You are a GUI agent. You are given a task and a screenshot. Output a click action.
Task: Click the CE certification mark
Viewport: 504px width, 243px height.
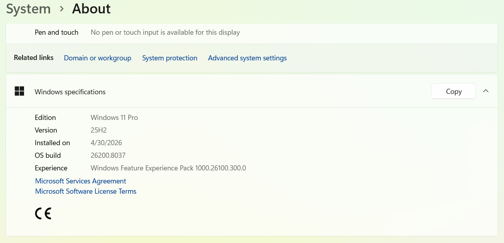pyautogui.click(x=43, y=213)
